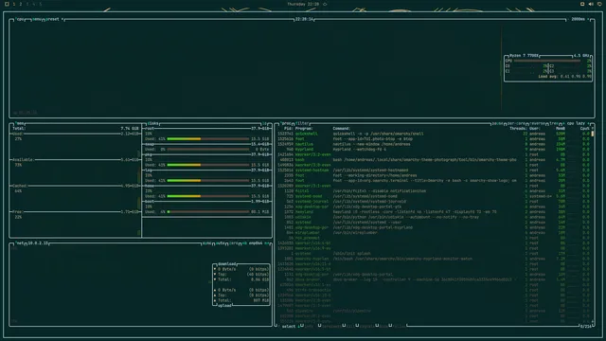This screenshot has height=341, width=606.
Task: Click the Pid column header
Action: tap(288, 129)
